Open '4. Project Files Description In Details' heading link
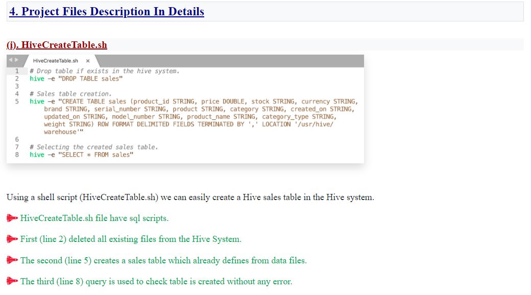Viewport: 531px width, 295px height. pos(106,12)
